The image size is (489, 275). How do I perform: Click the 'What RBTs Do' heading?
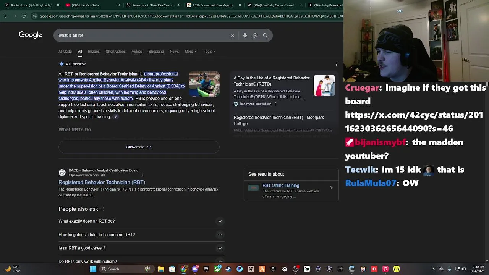pyautogui.click(x=74, y=129)
